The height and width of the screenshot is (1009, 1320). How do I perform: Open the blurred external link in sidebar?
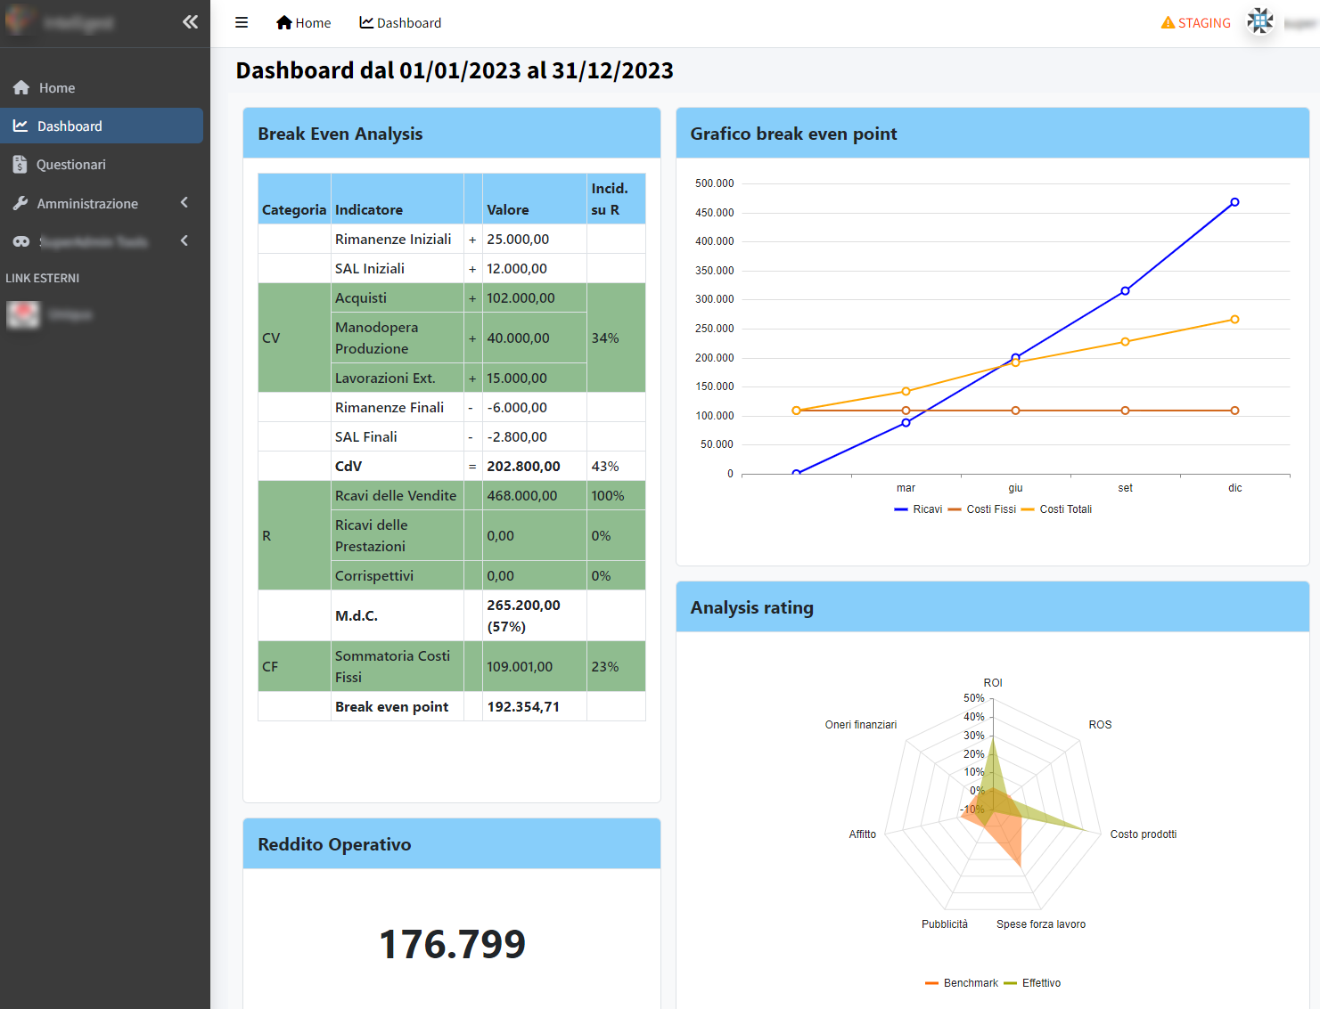tap(50, 314)
